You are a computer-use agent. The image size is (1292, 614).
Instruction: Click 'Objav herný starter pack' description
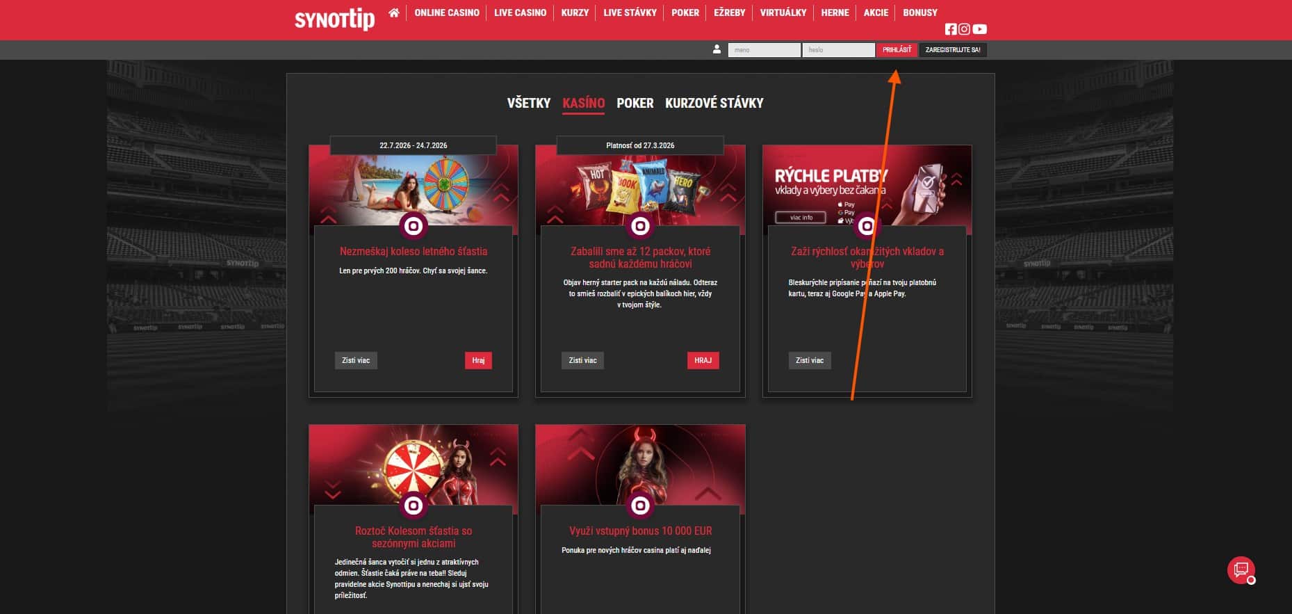(640, 293)
